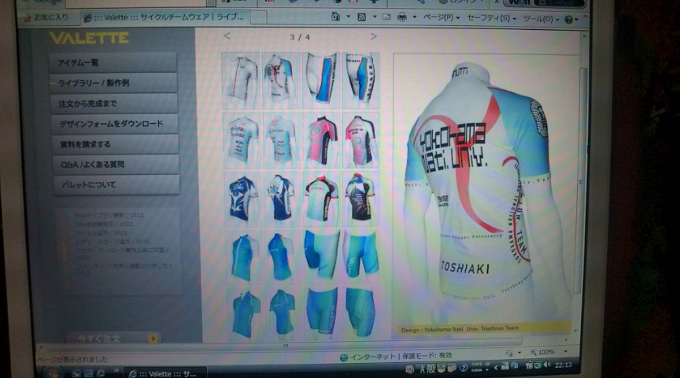680x378 pixels.
Task: Open the ツール(O) menu
Action: point(541,19)
